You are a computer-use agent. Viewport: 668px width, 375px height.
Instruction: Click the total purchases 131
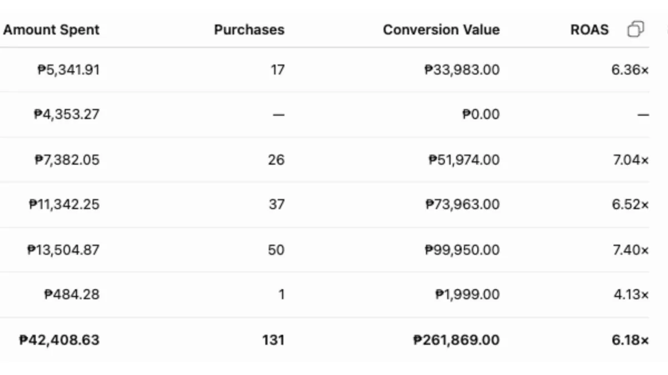click(x=273, y=340)
